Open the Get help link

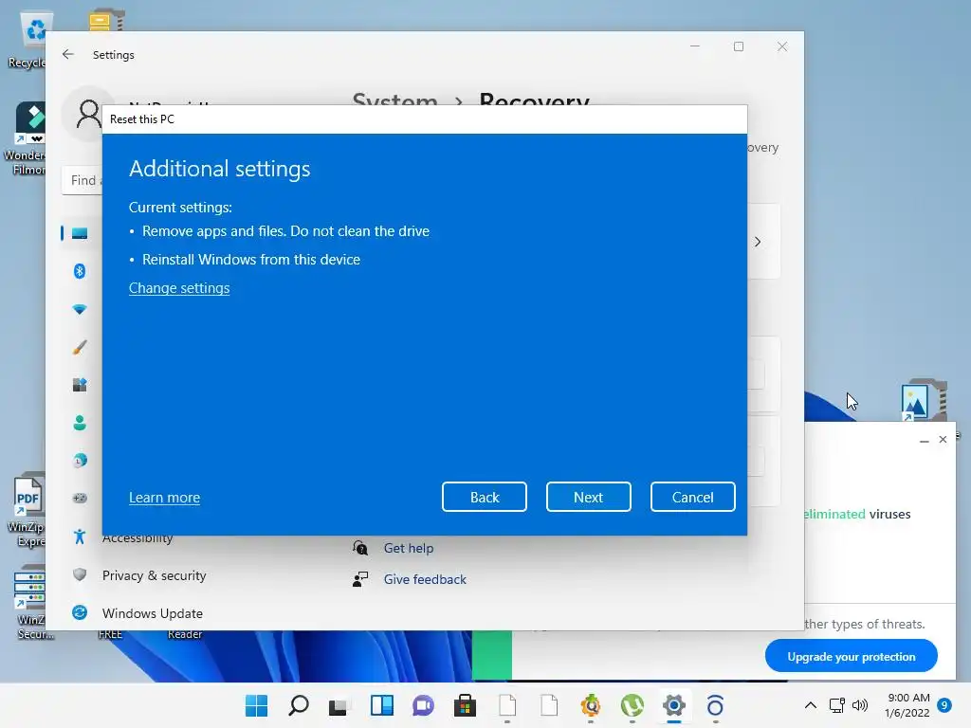[x=408, y=549]
